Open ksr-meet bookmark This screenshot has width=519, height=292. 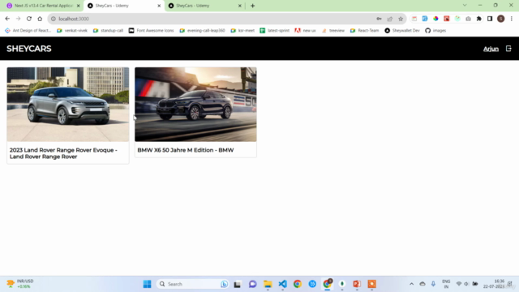(242, 31)
